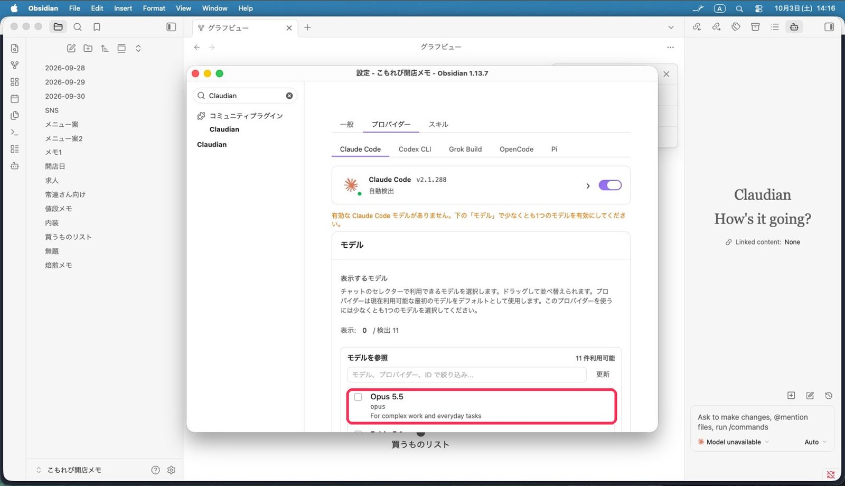
Task: Disable the Claude Code provider switch
Action: (610, 185)
